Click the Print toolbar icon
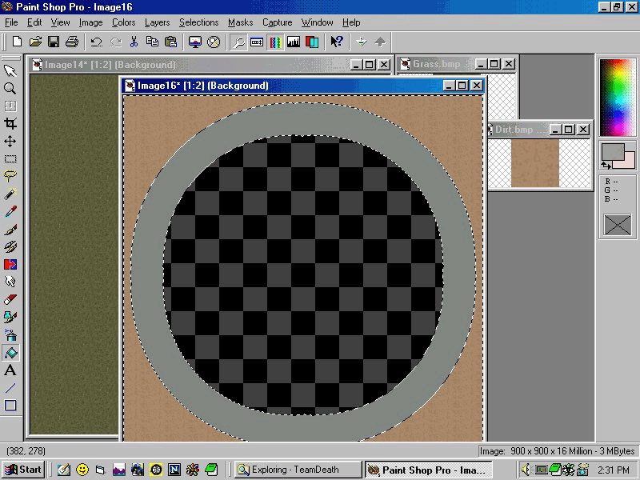 click(x=71, y=42)
